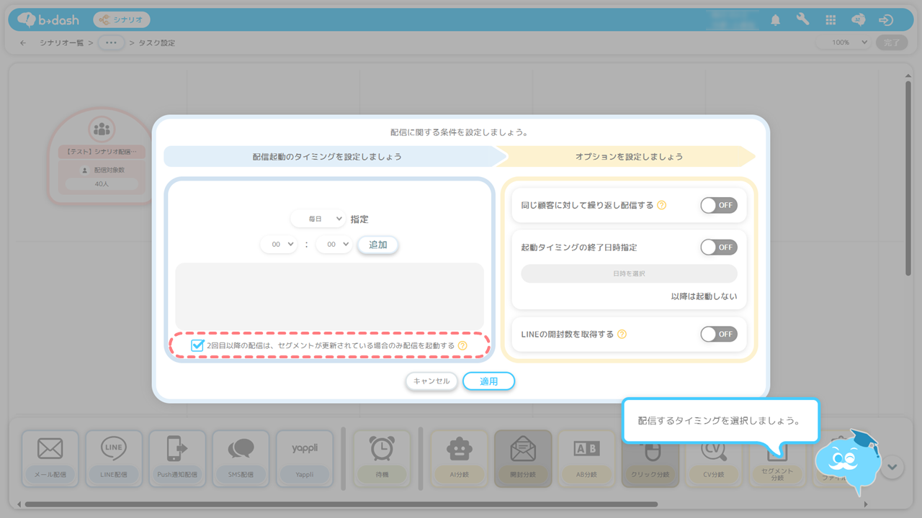The height and width of the screenshot is (518, 922).
Task: Go back with the left arrow icon
Action: 23,42
